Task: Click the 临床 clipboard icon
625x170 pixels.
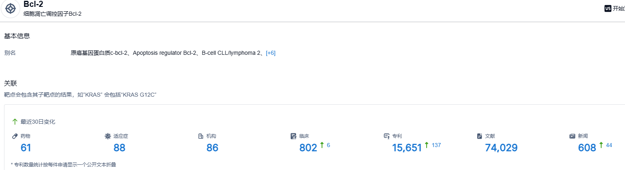Action: [x=293, y=136]
